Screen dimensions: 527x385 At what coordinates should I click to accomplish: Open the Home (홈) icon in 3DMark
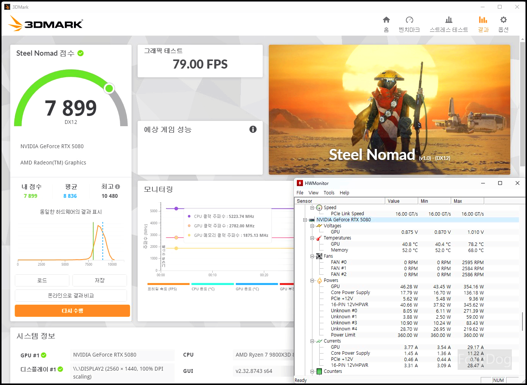point(386,20)
